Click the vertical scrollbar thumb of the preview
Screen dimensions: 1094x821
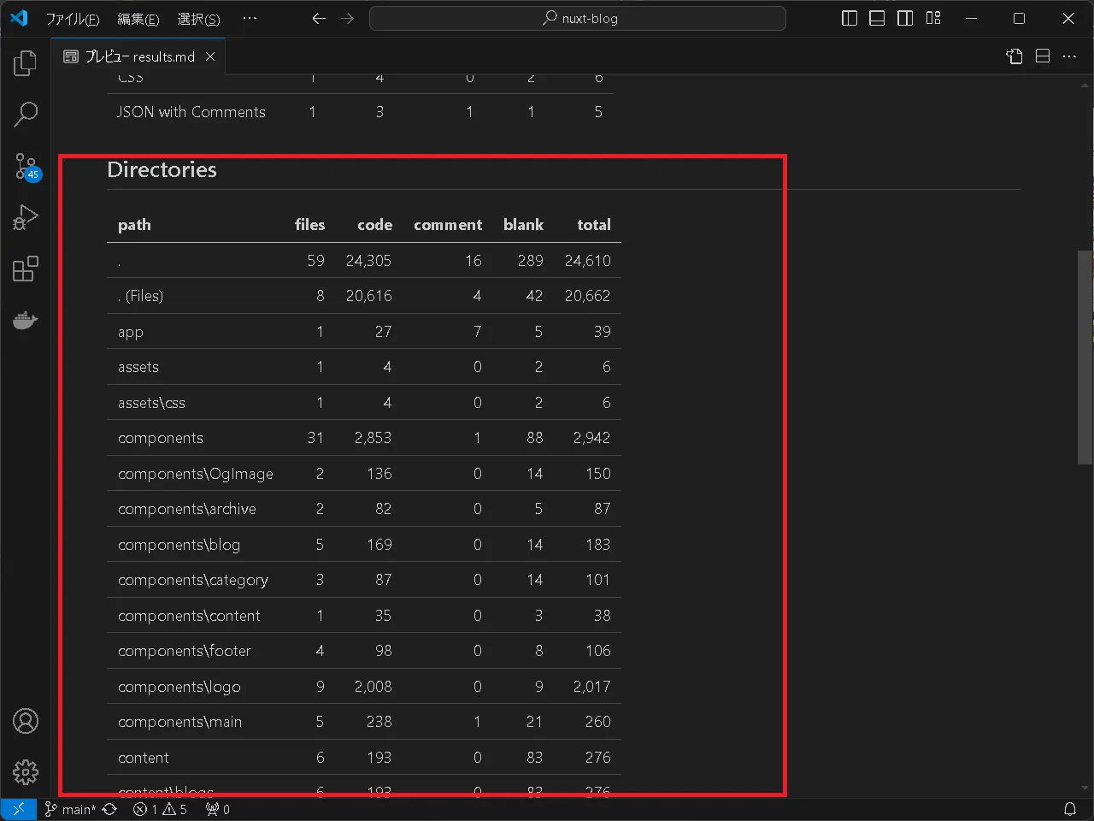coord(1085,357)
